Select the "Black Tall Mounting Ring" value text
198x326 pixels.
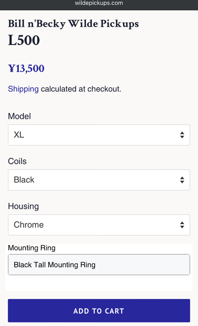(x=54, y=265)
